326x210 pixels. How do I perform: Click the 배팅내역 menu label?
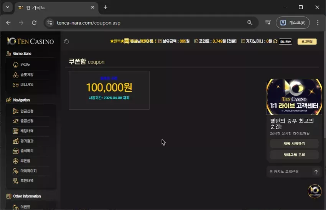(27, 131)
